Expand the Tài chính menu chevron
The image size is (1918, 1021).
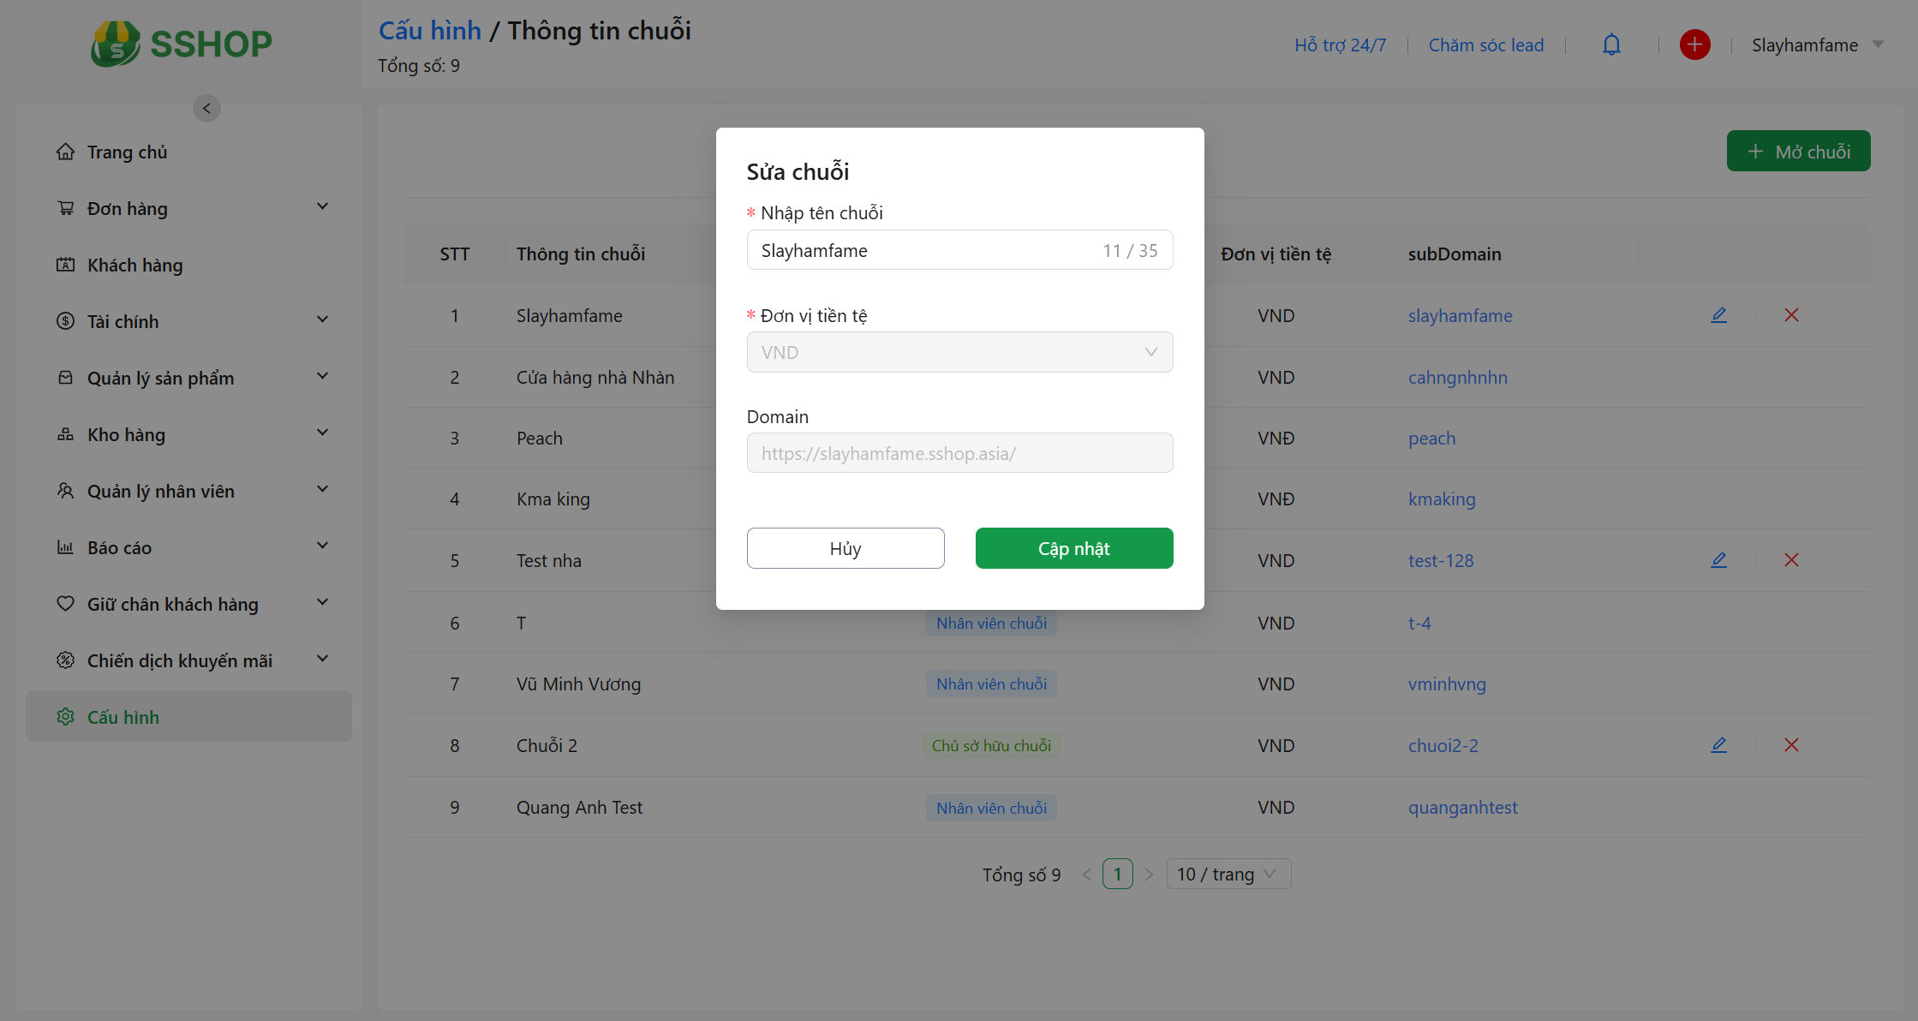(x=322, y=320)
